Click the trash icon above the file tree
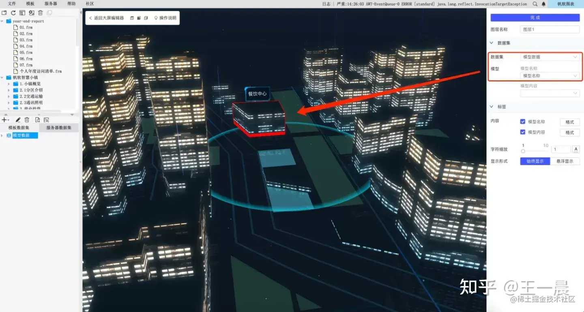The image size is (584, 312). (41, 13)
